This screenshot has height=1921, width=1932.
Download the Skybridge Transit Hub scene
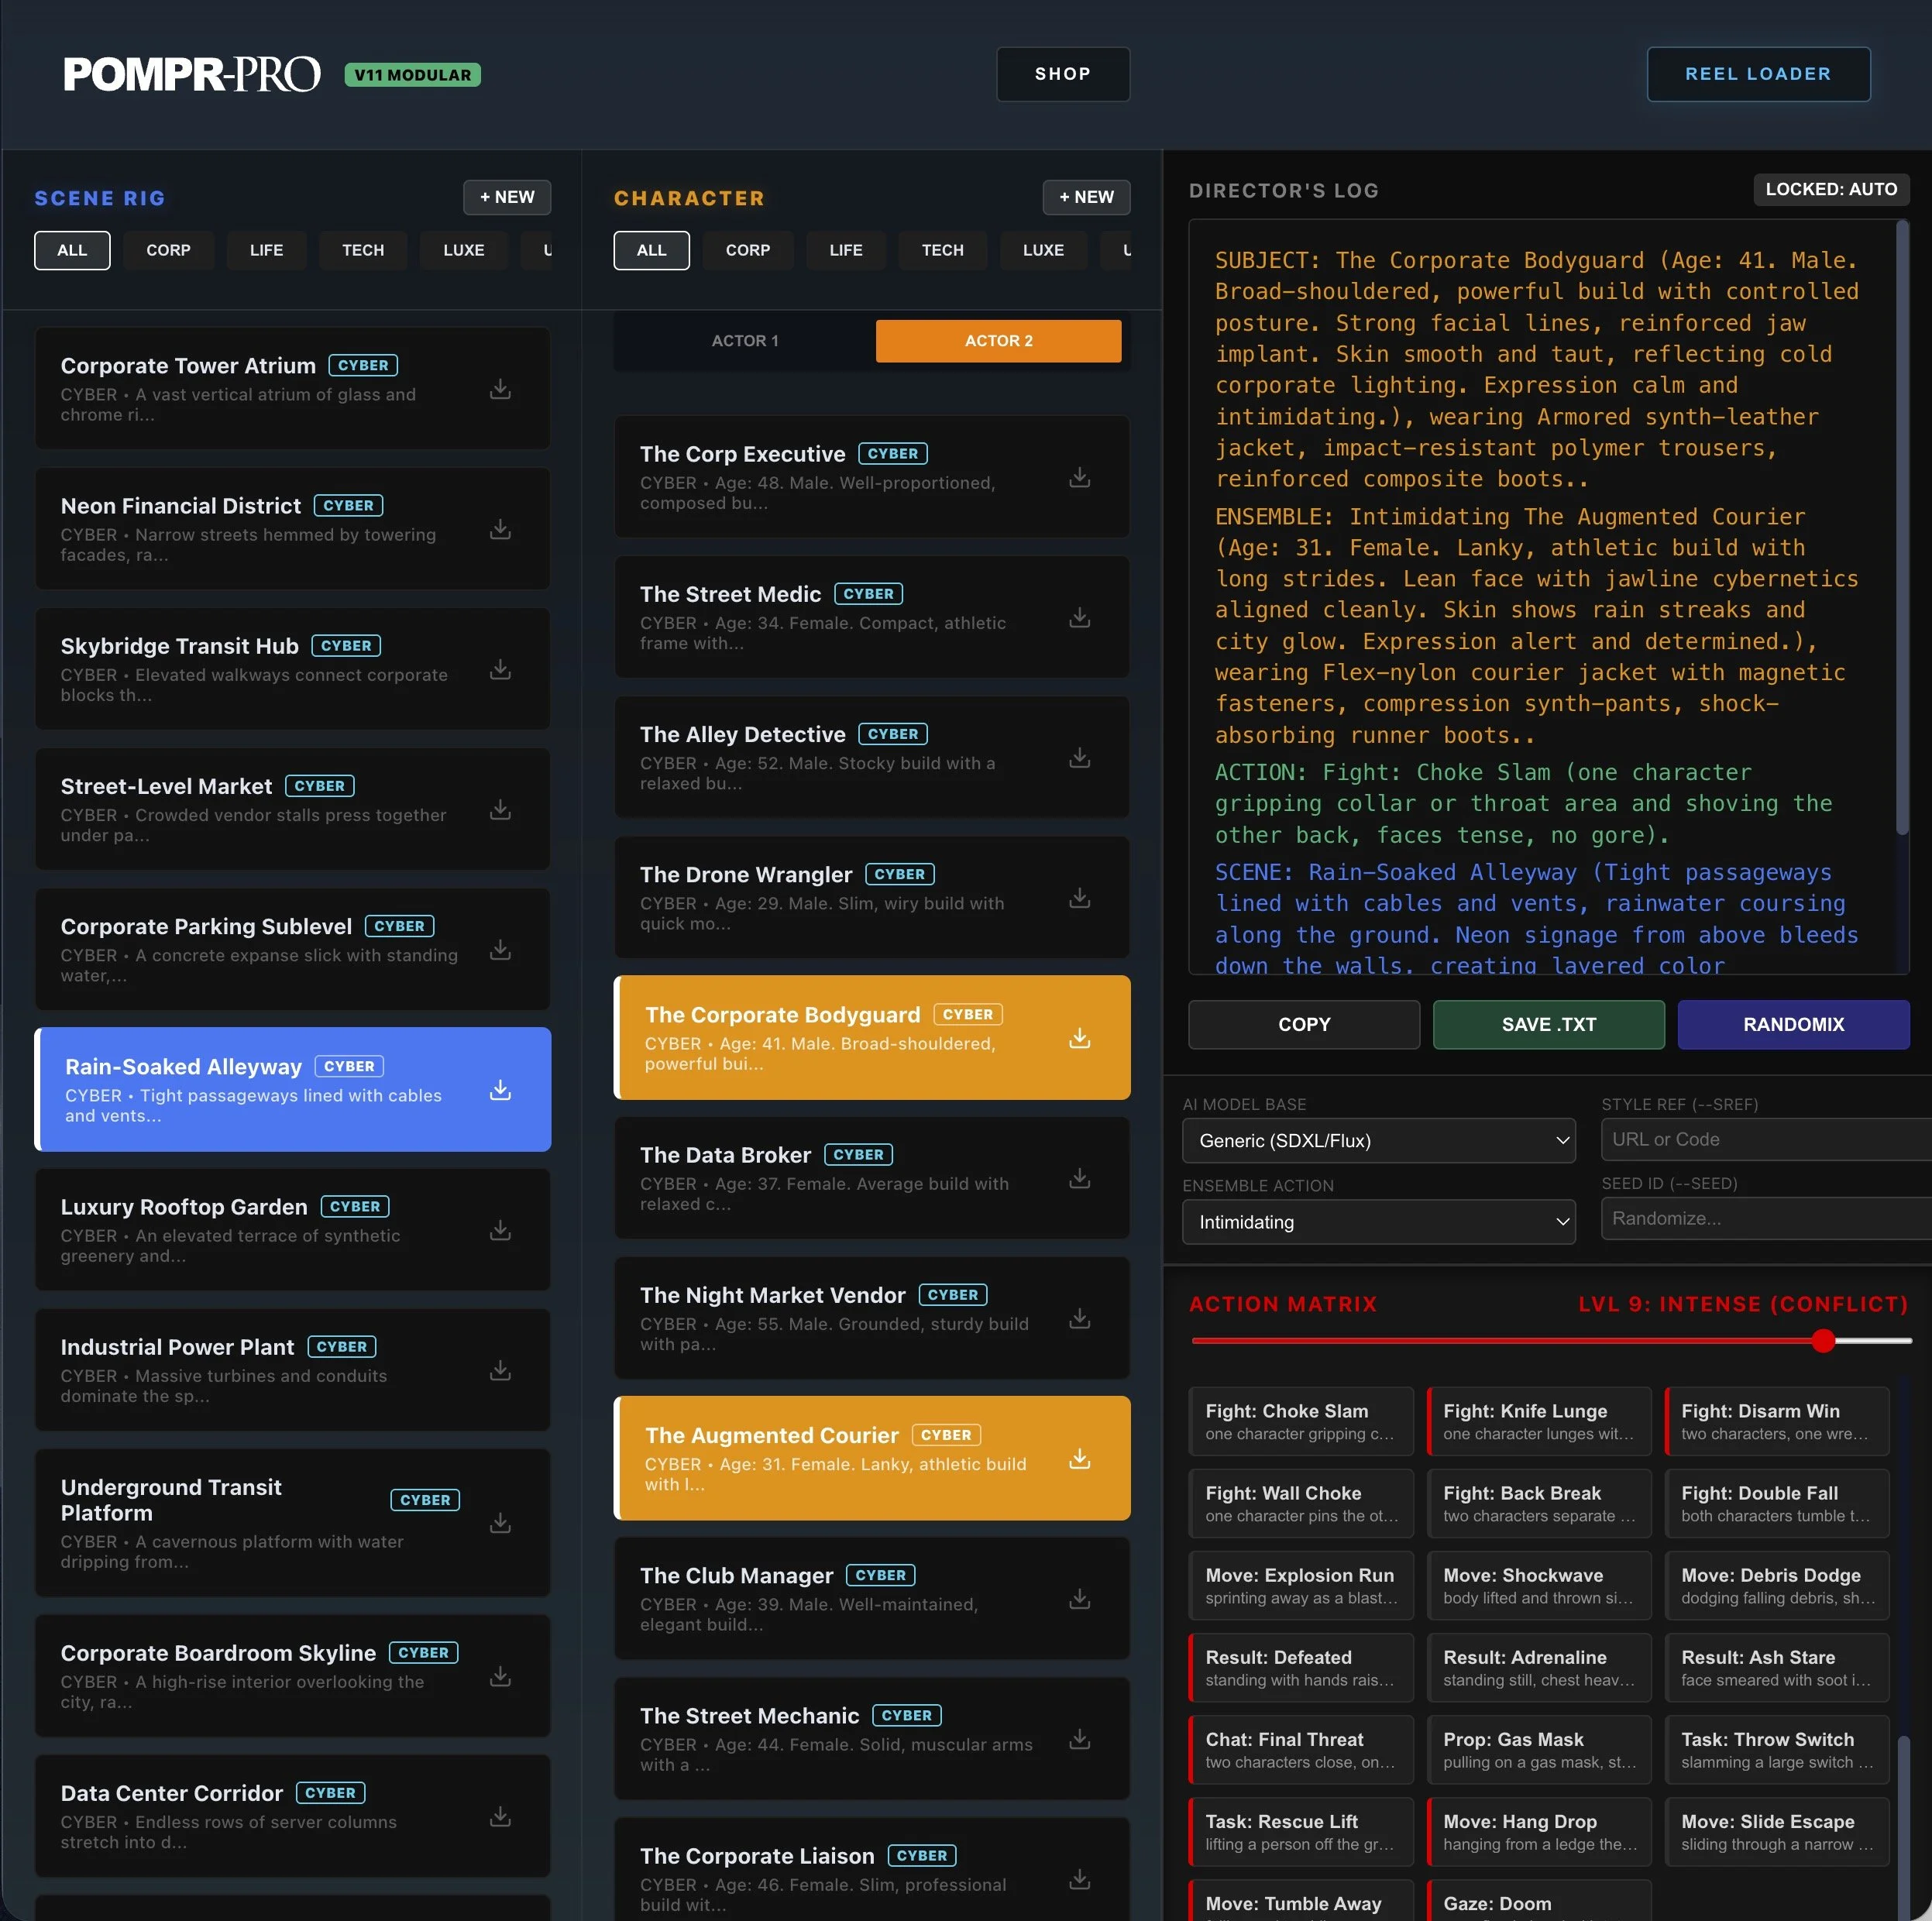500,670
